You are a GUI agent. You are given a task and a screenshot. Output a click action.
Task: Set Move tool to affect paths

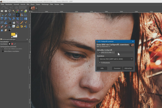[15, 44]
